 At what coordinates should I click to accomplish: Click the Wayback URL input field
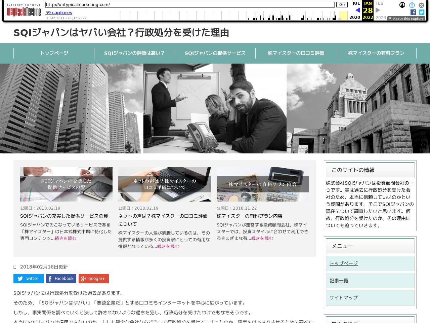pos(190,5)
